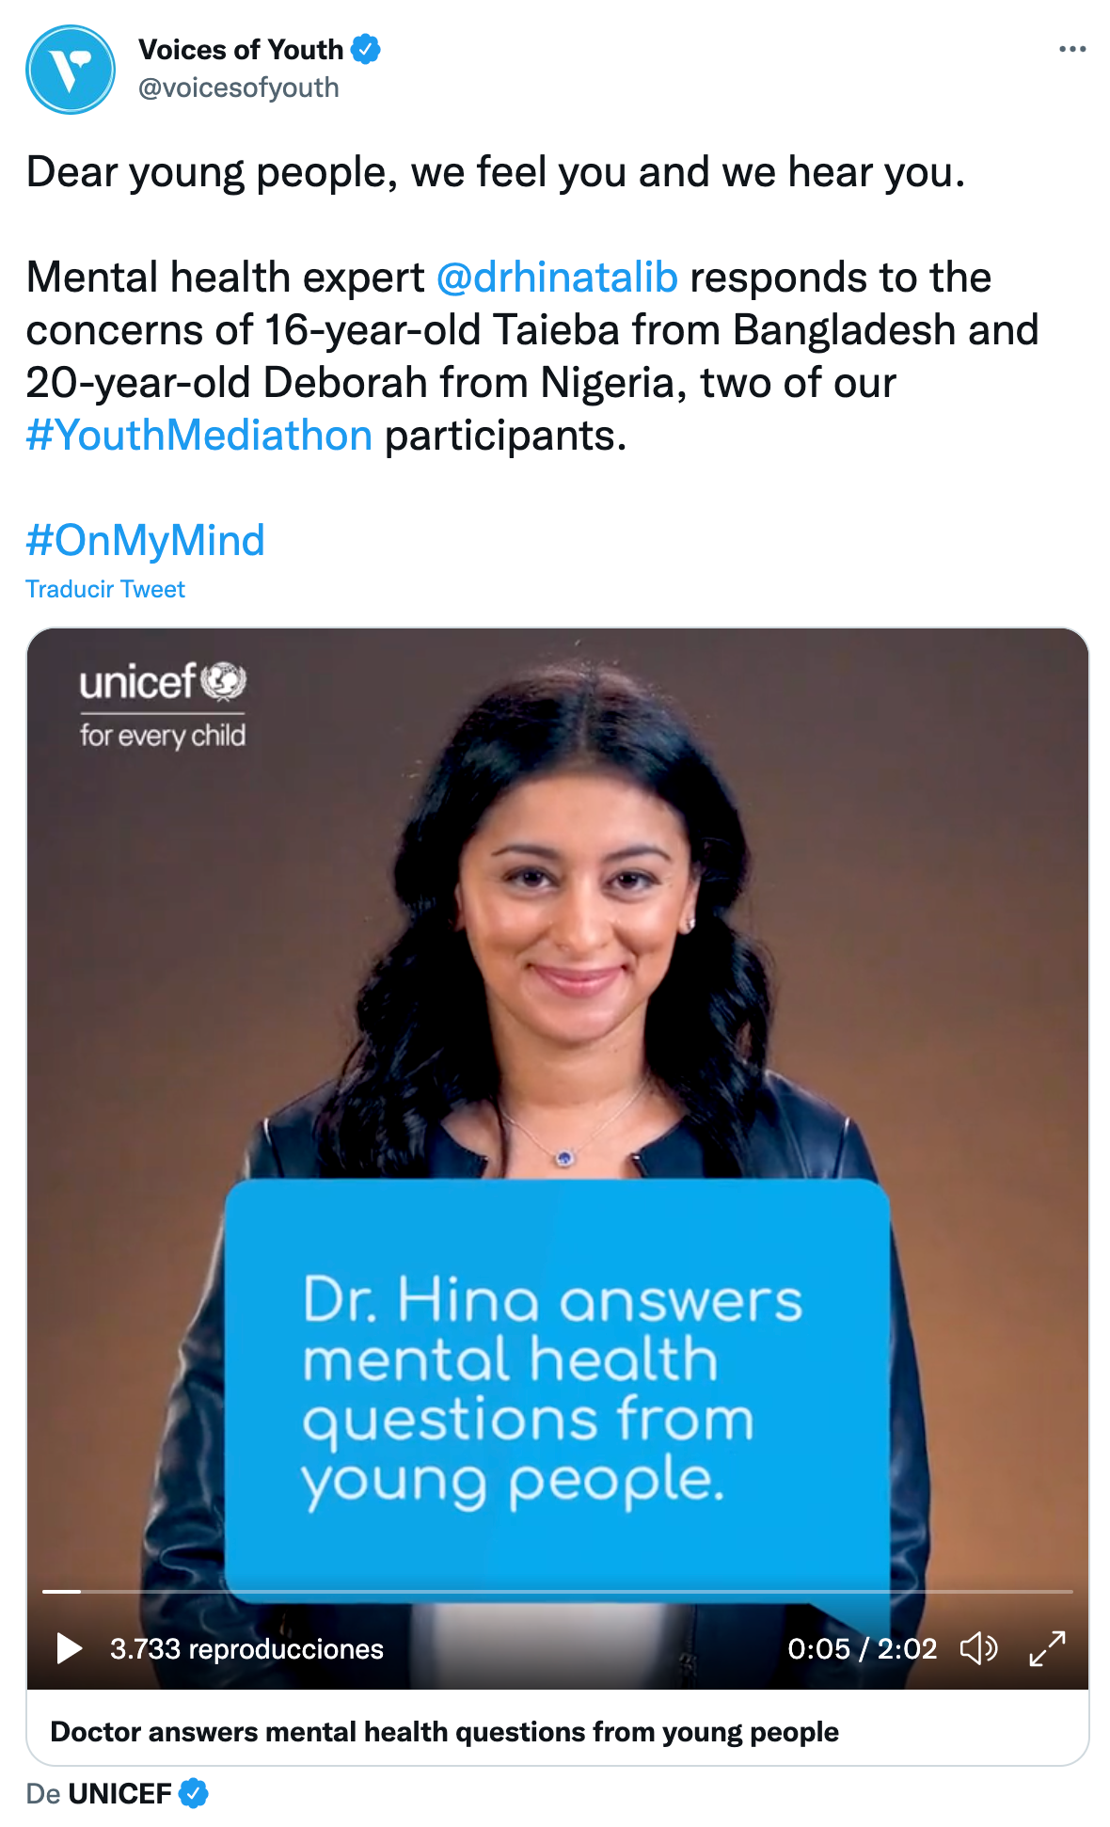This screenshot has width=1110, height=1827.
Task: Play the video with the play button
Action: [x=69, y=1648]
